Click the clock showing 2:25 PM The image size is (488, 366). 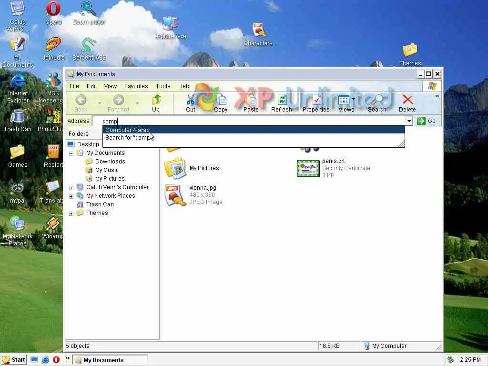[x=470, y=360]
